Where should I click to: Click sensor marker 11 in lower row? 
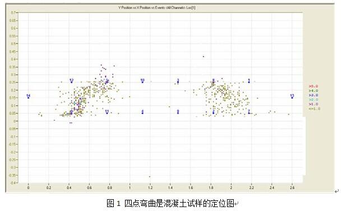107,112
